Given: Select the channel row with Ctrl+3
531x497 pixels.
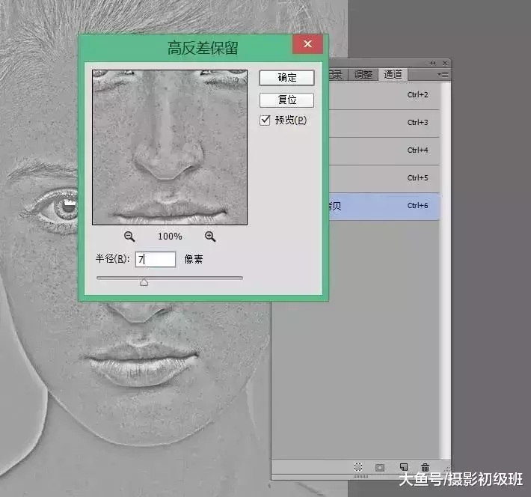Looking at the screenshot, I should pyautogui.click(x=384, y=124).
